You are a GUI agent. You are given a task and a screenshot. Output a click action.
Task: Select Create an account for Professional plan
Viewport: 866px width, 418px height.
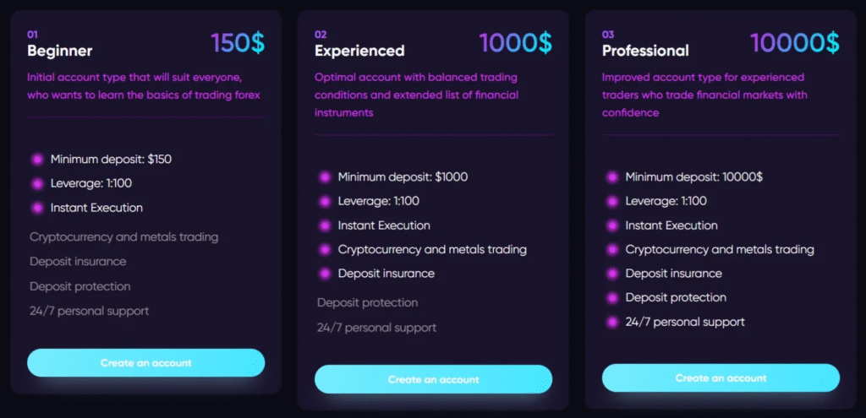(721, 378)
